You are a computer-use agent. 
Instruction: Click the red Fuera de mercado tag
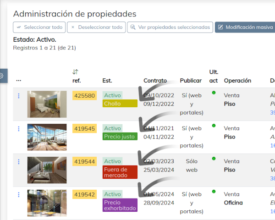[x=120, y=172]
